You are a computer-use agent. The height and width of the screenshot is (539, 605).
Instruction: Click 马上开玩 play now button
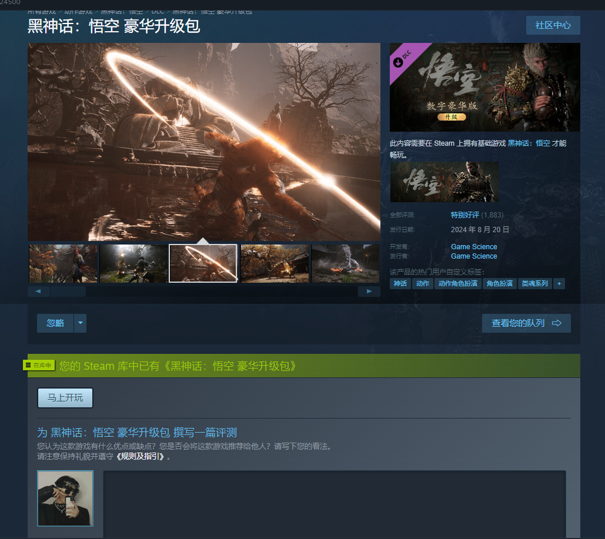click(65, 398)
